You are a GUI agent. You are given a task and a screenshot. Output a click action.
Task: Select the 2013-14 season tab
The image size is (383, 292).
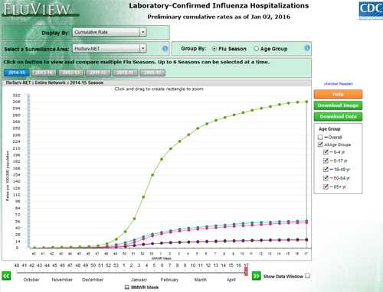tap(44, 73)
